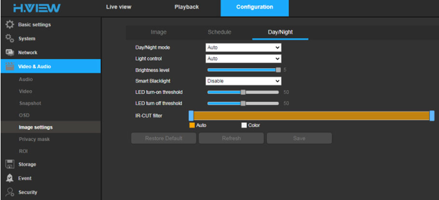Open Privacy mask in the sidebar

click(x=34, y=139)
